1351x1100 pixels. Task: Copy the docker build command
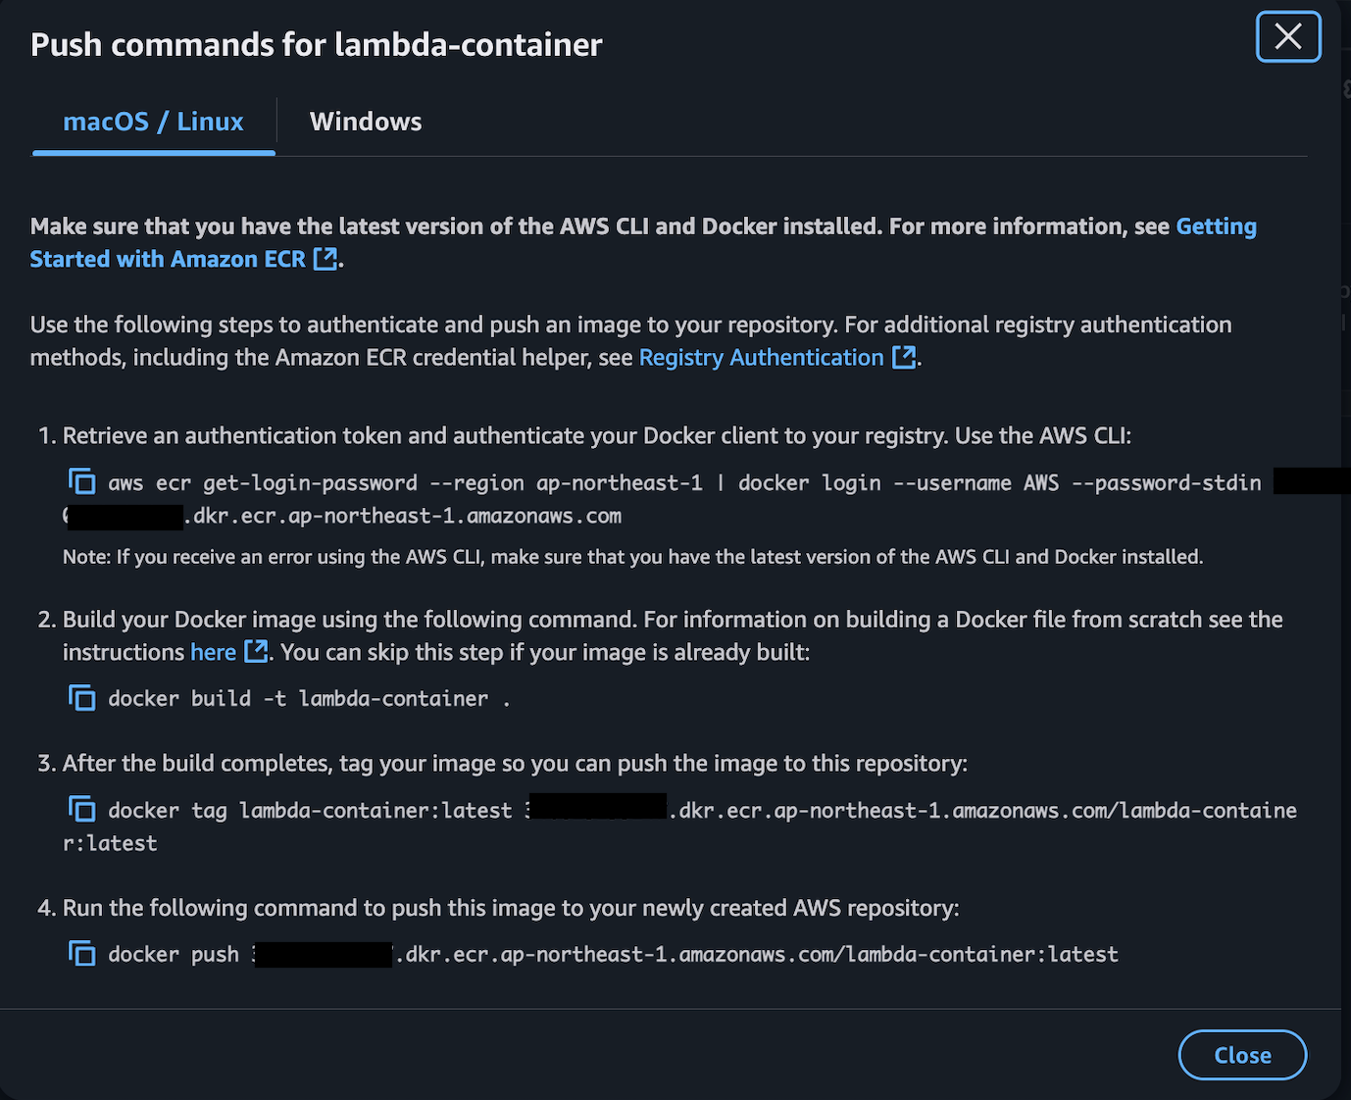[82, 698]
